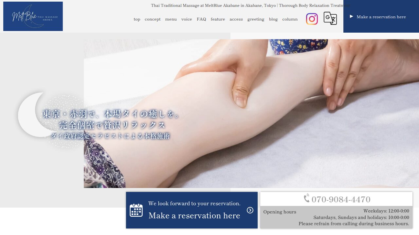This screenshot has height=235, width=419.
Task: Click the triangle arrow in header reservation button
Action: tap(351, 17)
